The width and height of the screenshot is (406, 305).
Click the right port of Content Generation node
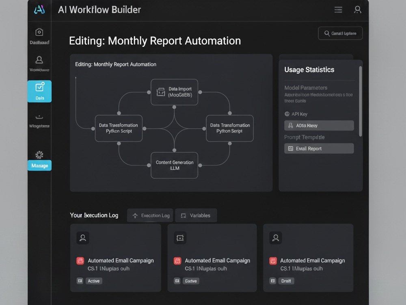coord(200,165)
